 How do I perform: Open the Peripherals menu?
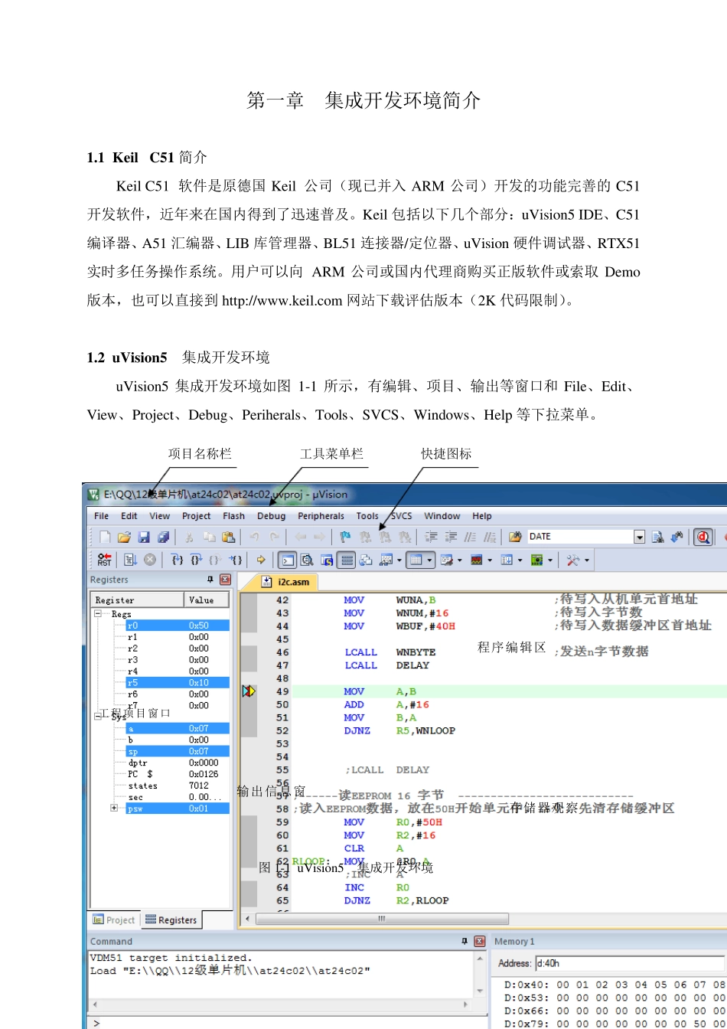pyautogui.click(x=321, y=516)
